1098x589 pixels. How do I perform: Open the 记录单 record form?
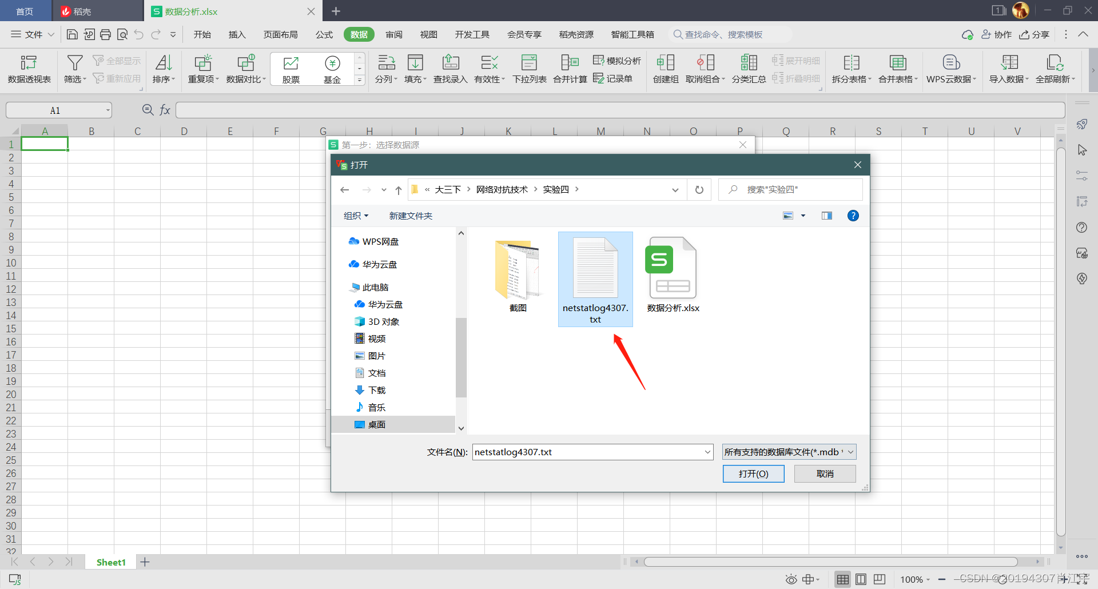click(x=613, y=78)
